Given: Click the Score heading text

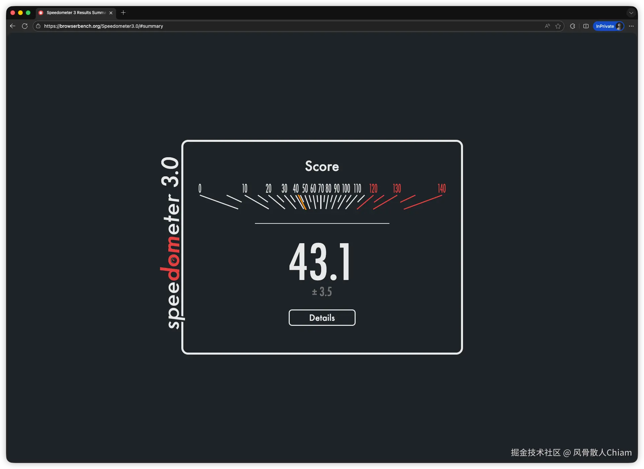Looking at the screenshot, I should pyautogui.click(x=322, y=166).
